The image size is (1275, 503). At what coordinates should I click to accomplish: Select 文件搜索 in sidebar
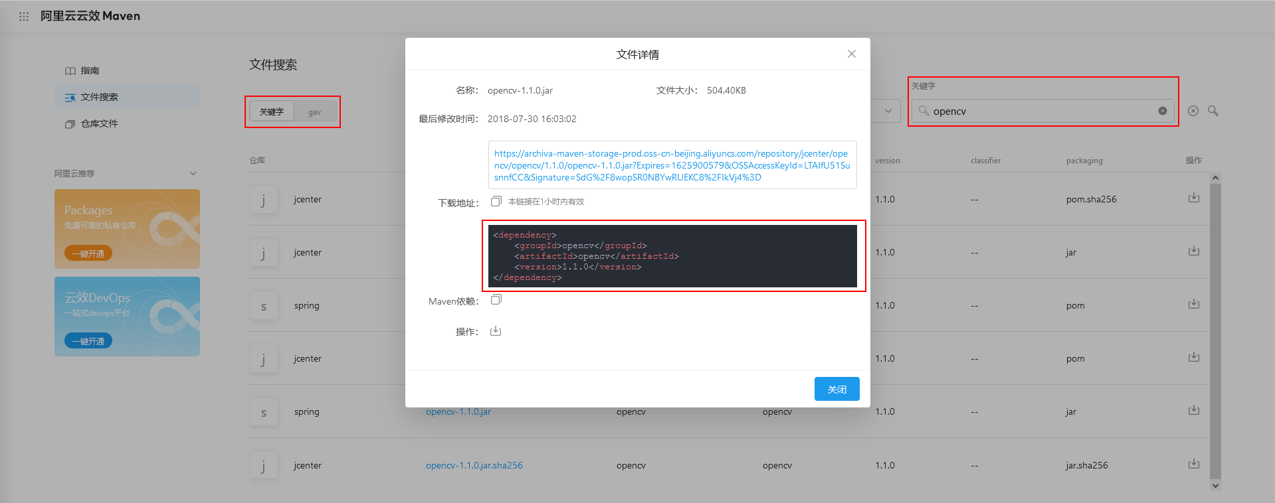click(127, 97)
